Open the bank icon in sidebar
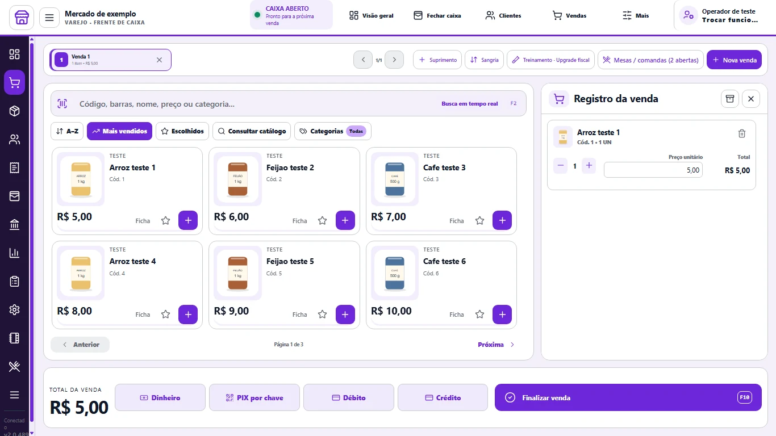Screen dimensions: 776x436 [15, 224]
